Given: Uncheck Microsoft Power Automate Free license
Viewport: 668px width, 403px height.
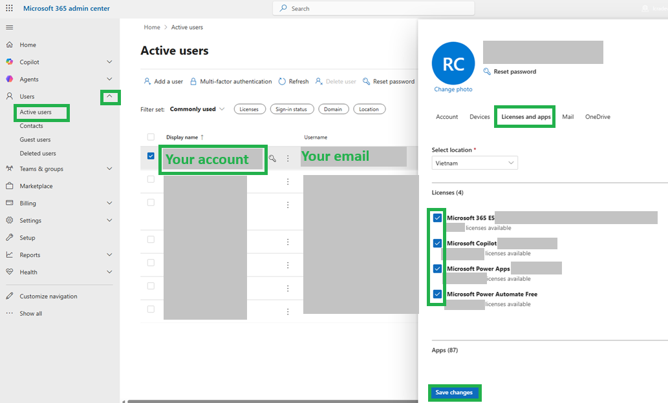Looking at the screenshot, I should (x=438, y=294).
